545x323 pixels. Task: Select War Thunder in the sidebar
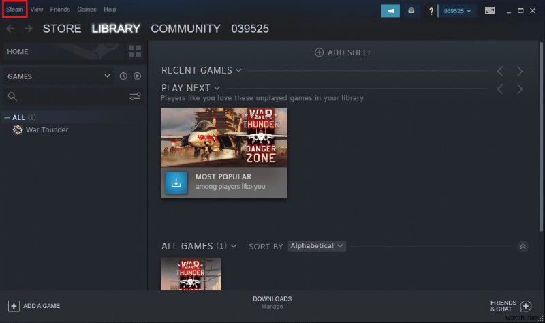pos(47,129)
